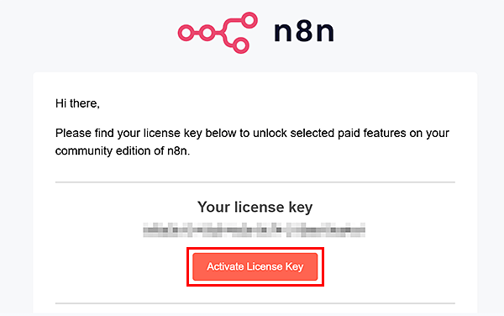Click the word "Key" on the orange button
504x316 pixels.
[294, 266]
